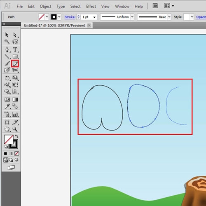Viewport: 206px width, 206px height.
Task: Open the Basic brush definition dropdown
Action: (x=169, y=17)
